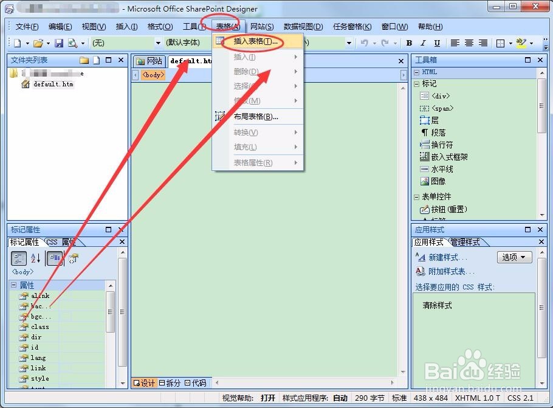Open the 数据视图(D) menu

[303, 27]
